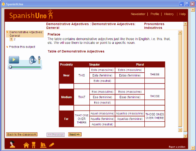Viewport: 196px width, 151px height.
Task: Click the classroom chair icon
Action: [x=34, y=145]
